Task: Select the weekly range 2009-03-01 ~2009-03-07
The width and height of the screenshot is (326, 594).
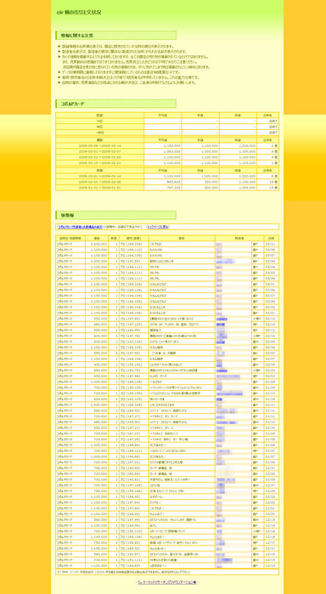Action: [100, 151]
